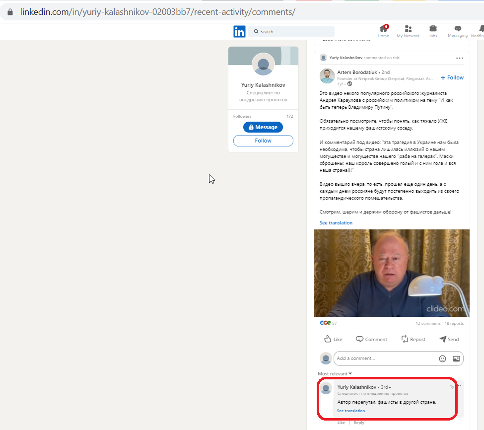
Task: Click the Search input field
Action: click(x=291, y=31)
